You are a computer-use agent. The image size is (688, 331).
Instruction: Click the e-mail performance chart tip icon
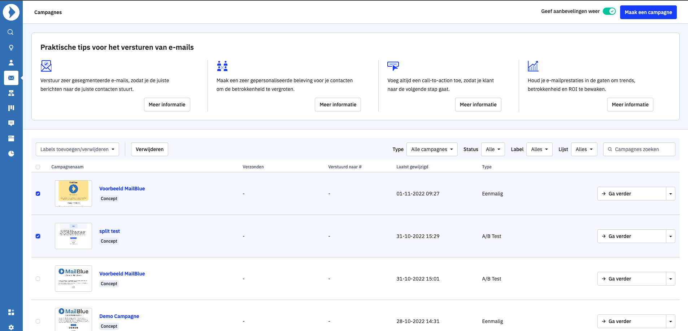point(533,66)
